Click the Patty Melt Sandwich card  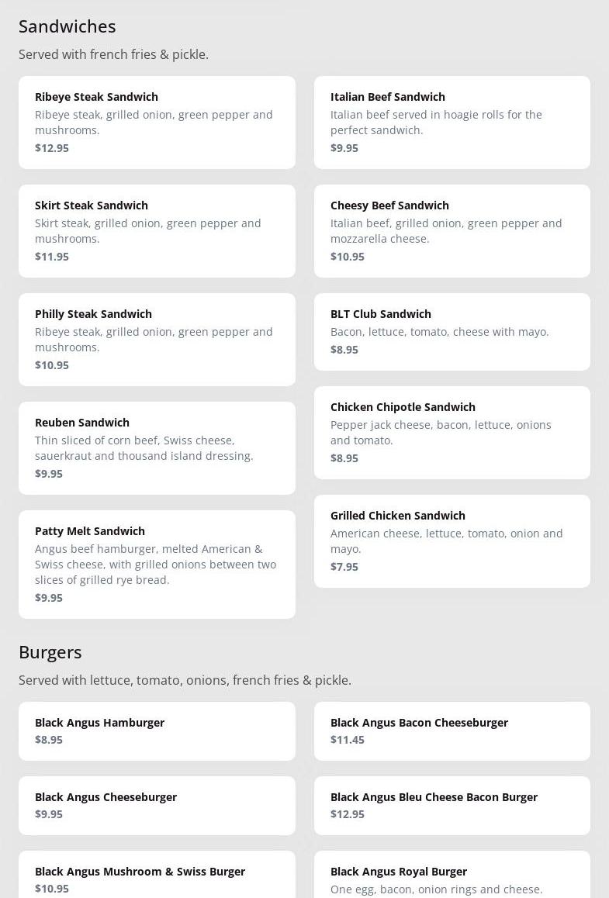(x=157, y=564)
